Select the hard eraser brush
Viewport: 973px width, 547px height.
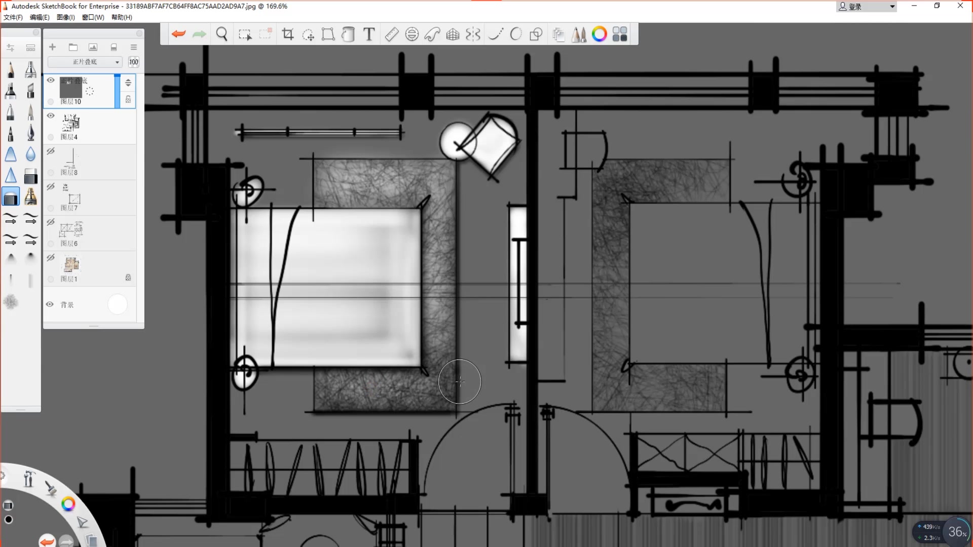point(30,176)
